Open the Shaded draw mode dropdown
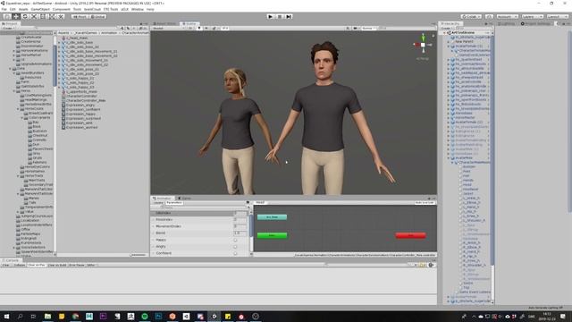The image size is (572, 322). 168,28
